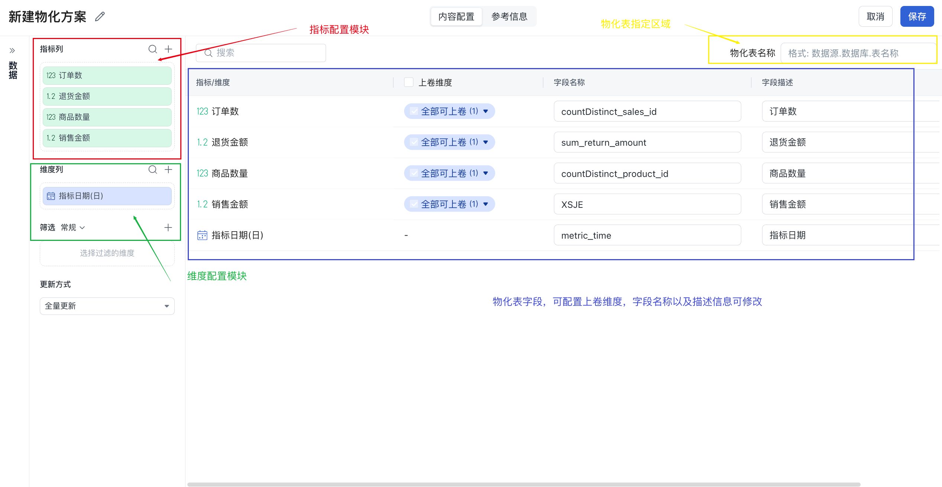
Task: Toggle the 全部可上卷 checkbox for 订单数 row
Action: pyautogui.click(x=414, y=111)
